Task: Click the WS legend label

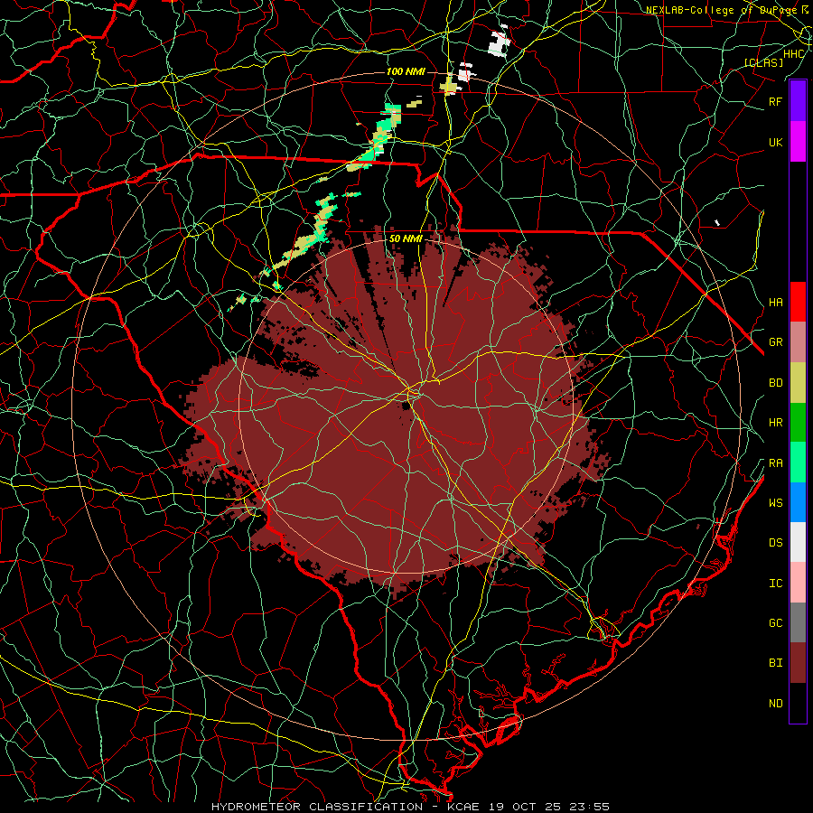Action: tap(775, 503)
